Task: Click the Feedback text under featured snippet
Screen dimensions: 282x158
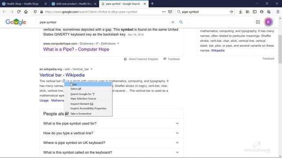Action: (174, 59)
